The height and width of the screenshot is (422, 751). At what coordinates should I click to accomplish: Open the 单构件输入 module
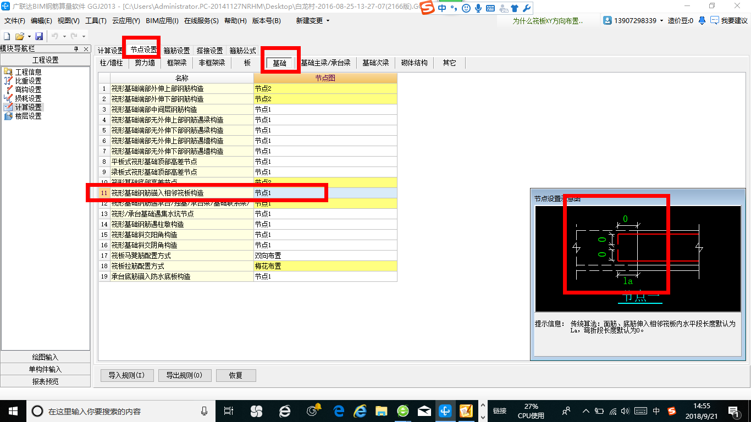coord(46,369)
